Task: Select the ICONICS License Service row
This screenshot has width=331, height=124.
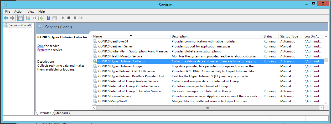Action: tap(114, 96)
